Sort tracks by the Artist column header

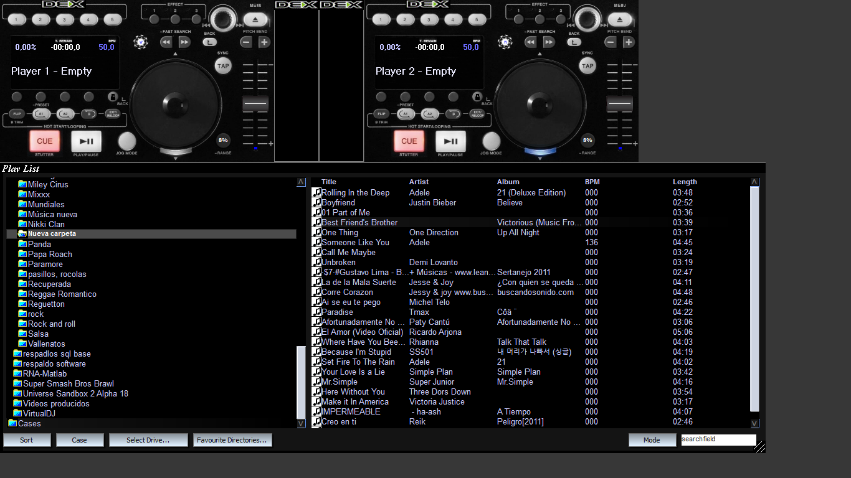[419, 182]
